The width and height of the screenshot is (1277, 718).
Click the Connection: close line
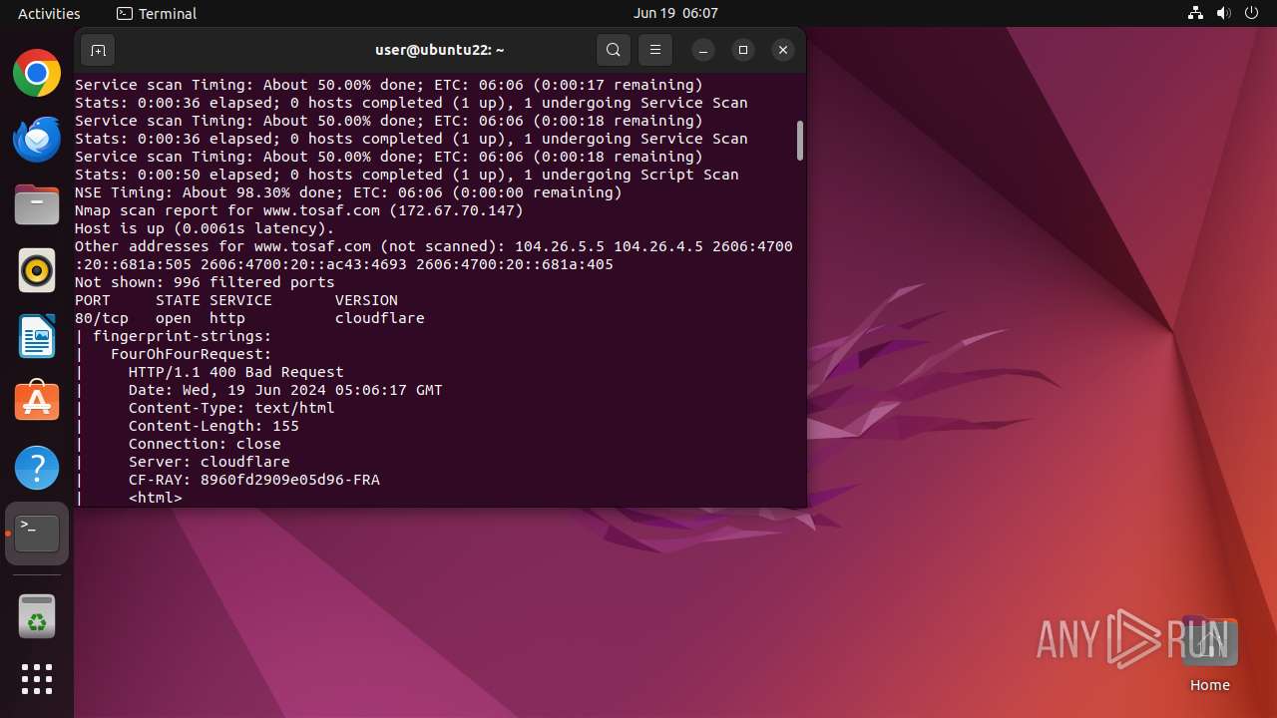205,444
